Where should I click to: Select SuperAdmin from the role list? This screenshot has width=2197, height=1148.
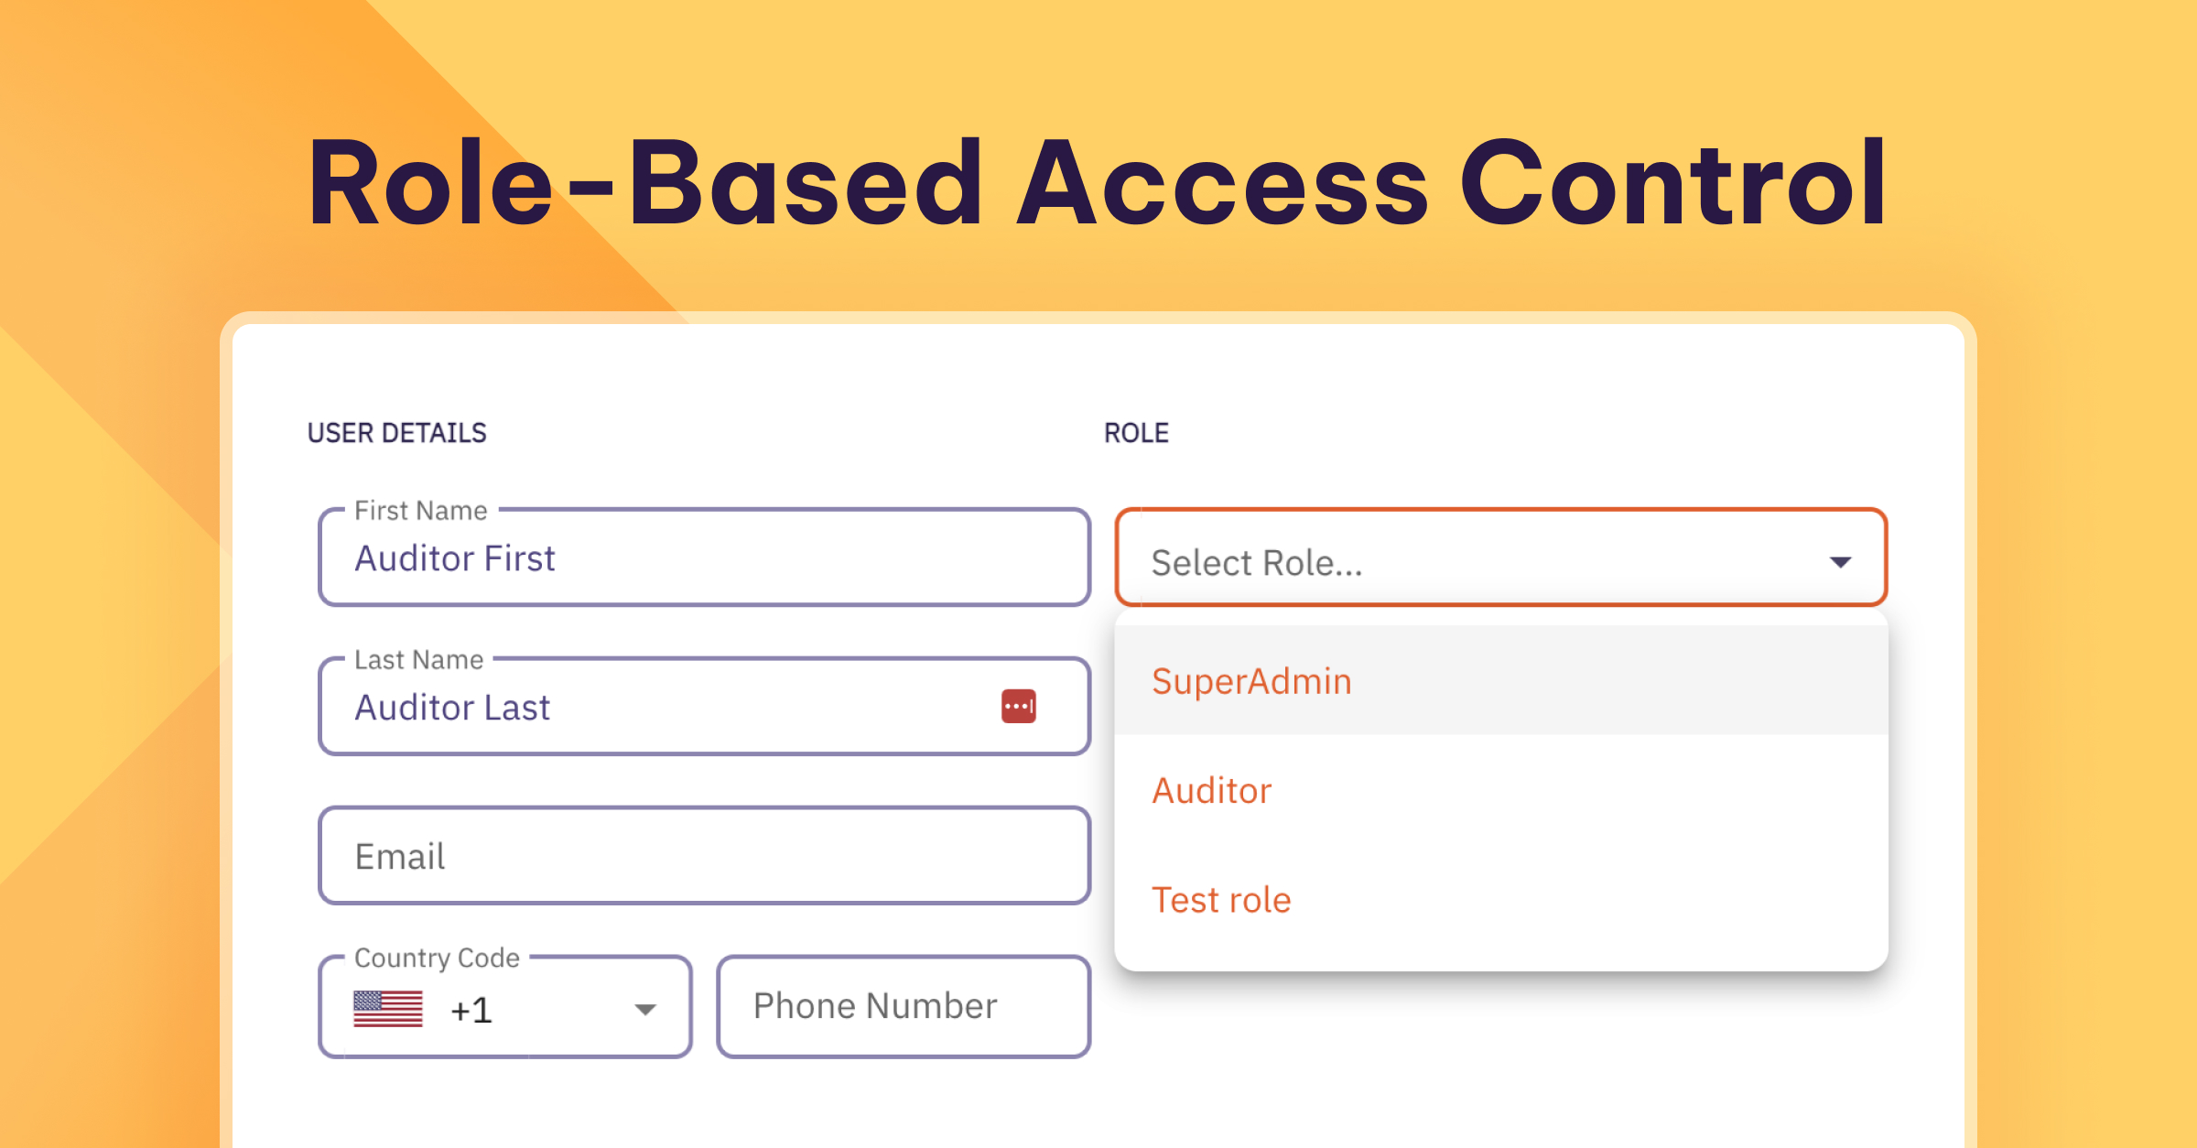pyautogui.click(x=1250, y=680)
